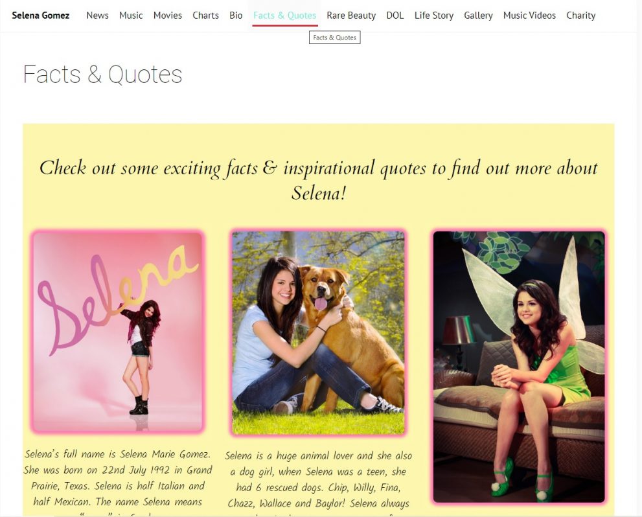Open the pink Selena signature image
This screenshot has width=642, height=517.
(118, 332)
